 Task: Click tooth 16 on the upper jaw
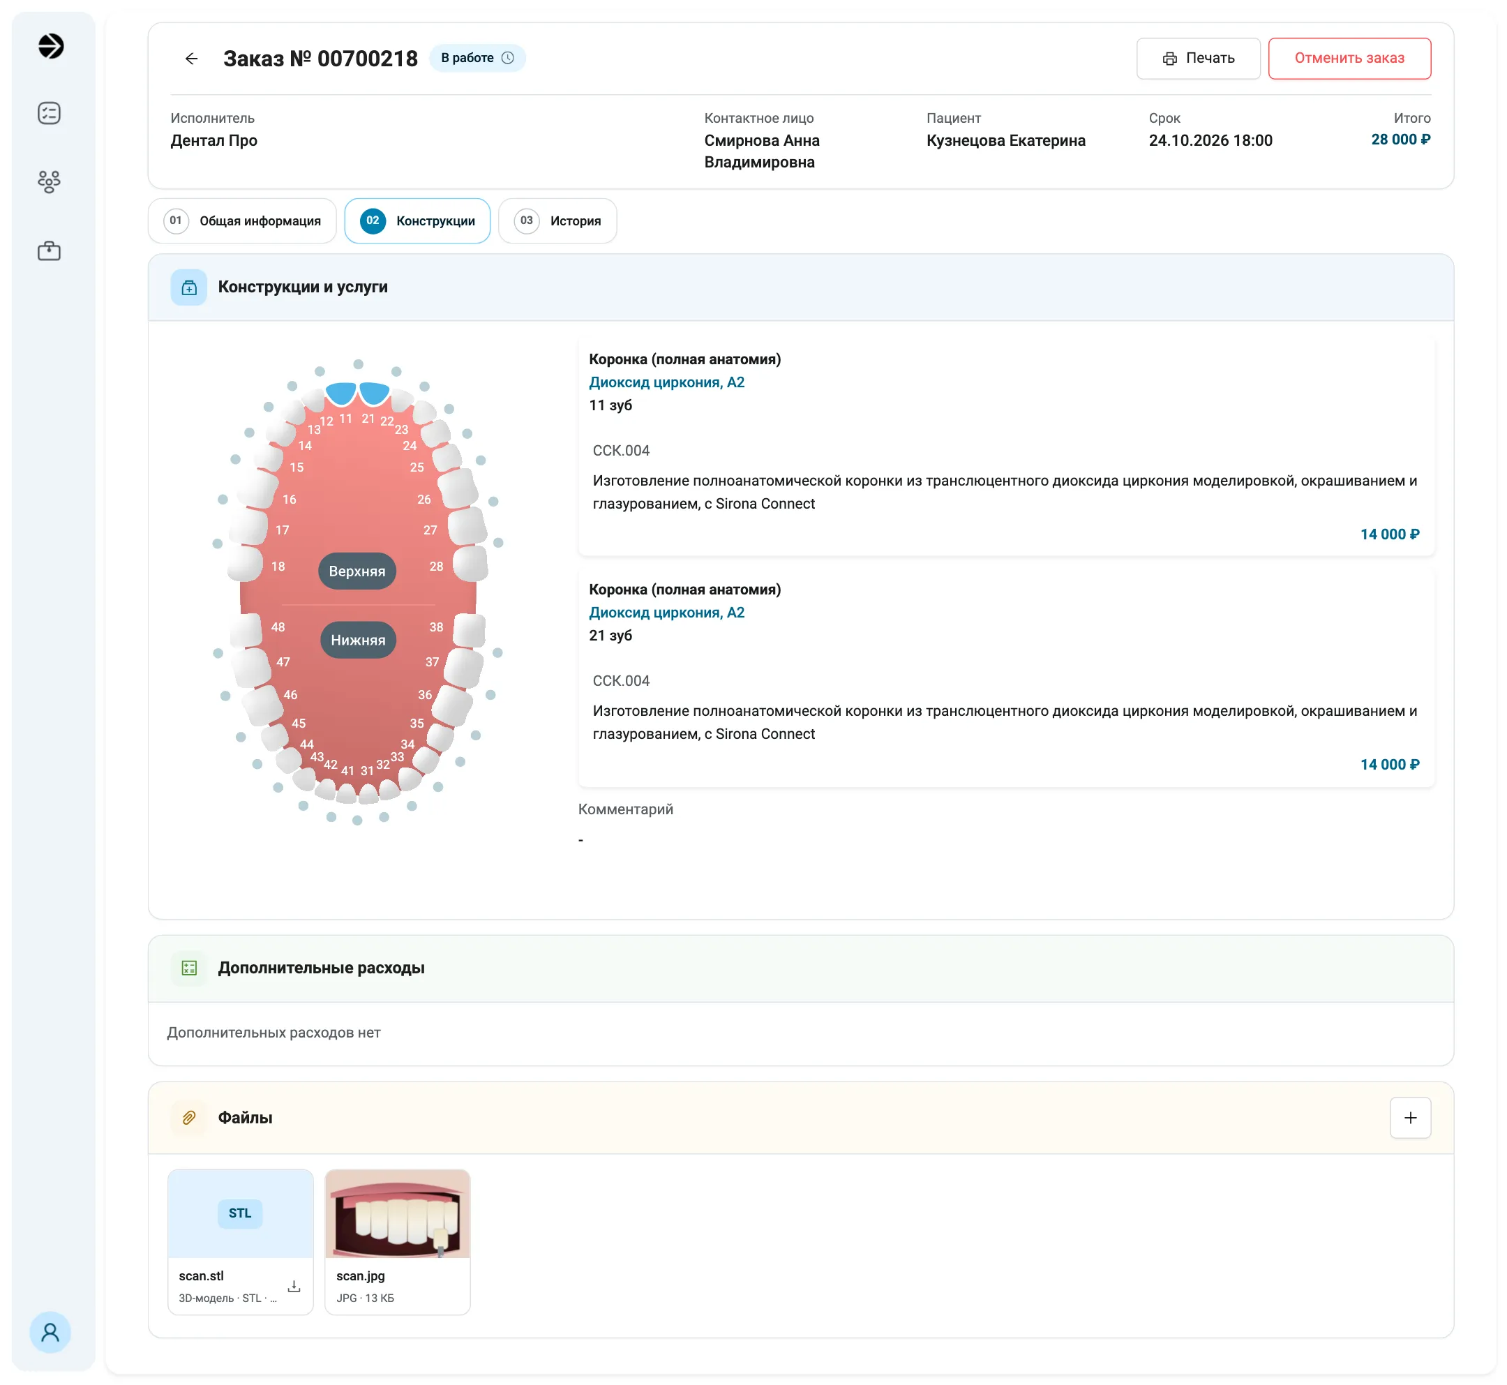(x=257, y=488)
